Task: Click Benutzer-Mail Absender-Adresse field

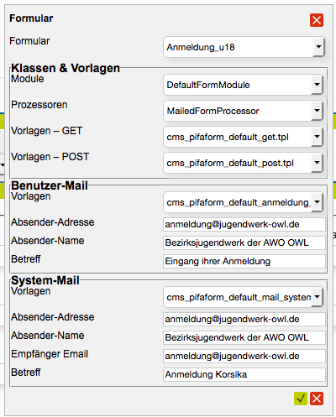Action: 244,224
